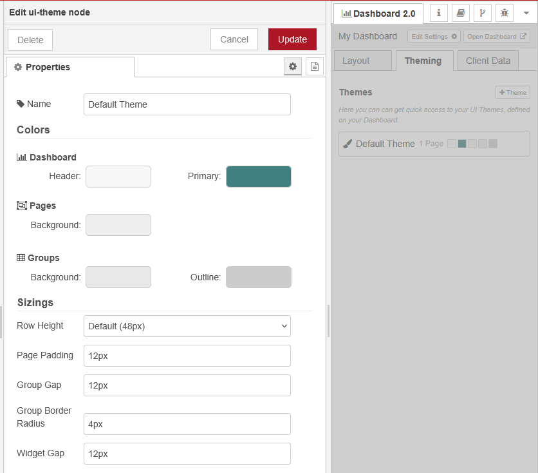The image size is (538, 473).
Task: Cancel editing the ui-theme node
Action: (x=234, y=39)
